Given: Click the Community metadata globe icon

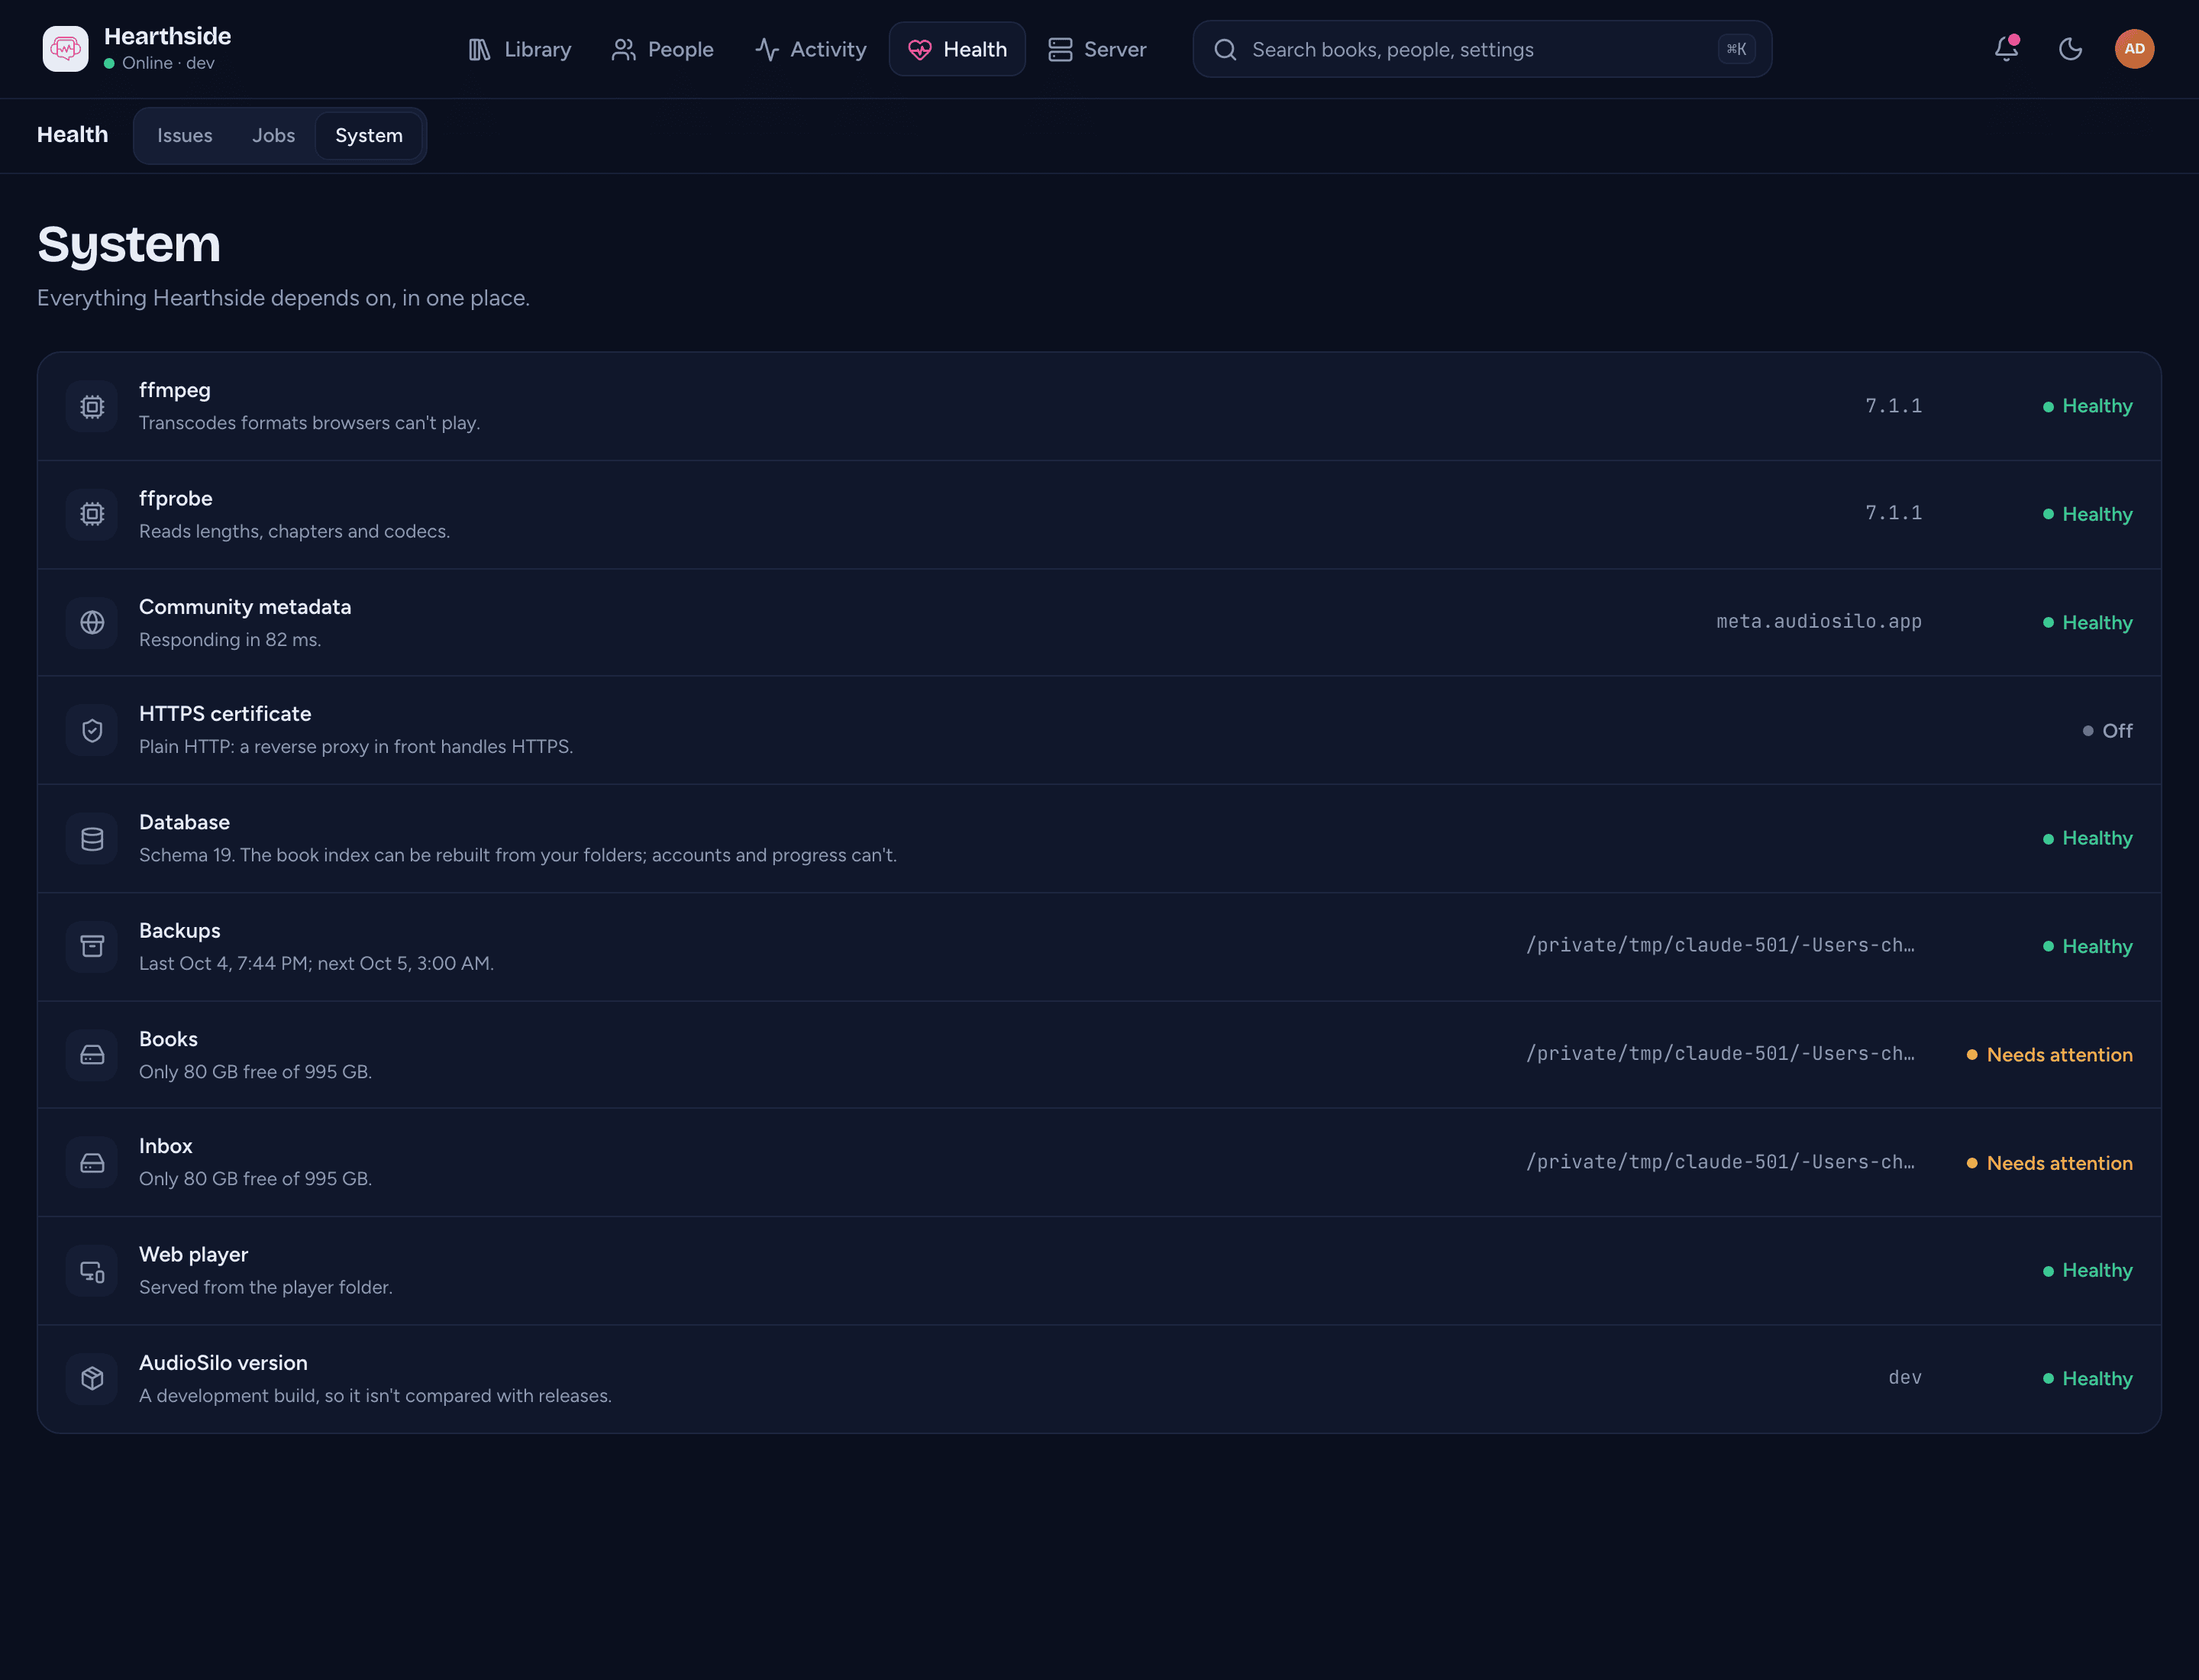Looking at the screenshot, I should point(92,623).
